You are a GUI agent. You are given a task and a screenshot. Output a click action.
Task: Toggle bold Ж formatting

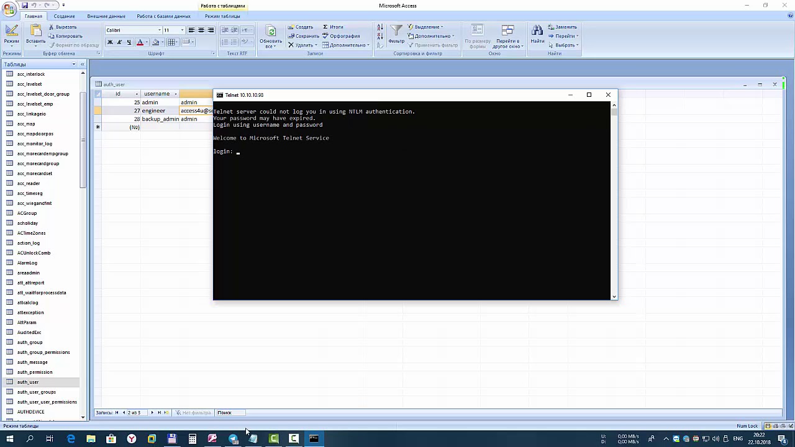click(x=110, y=42)
